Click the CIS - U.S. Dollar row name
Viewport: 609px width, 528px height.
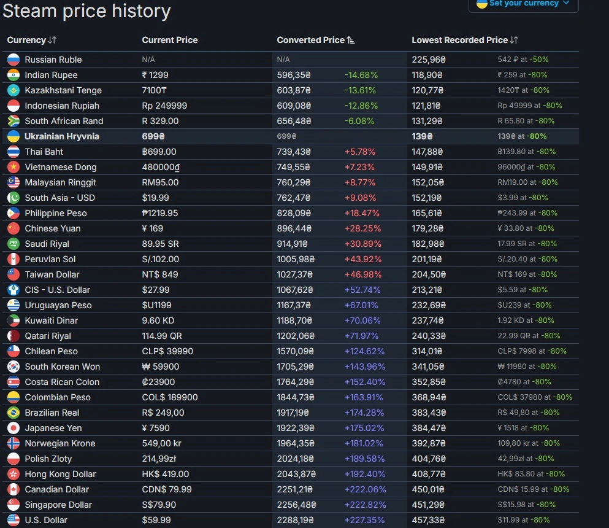57,290
